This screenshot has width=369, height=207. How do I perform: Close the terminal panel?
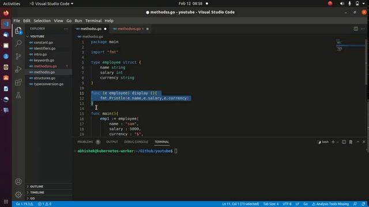pyautogui.click(x=364, y=142)
